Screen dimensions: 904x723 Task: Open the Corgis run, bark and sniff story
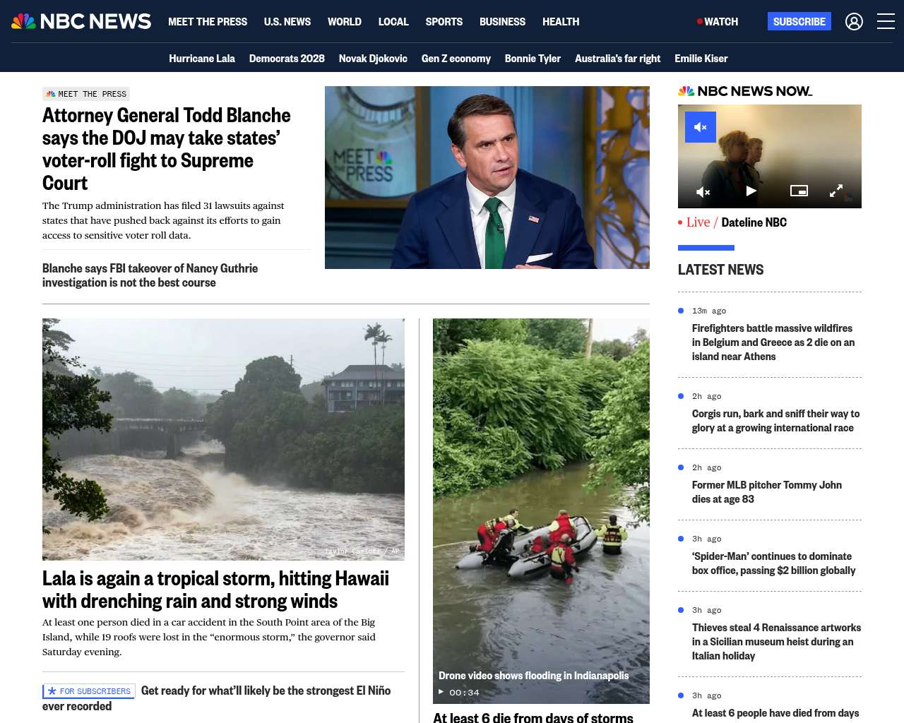pos(775,421)
